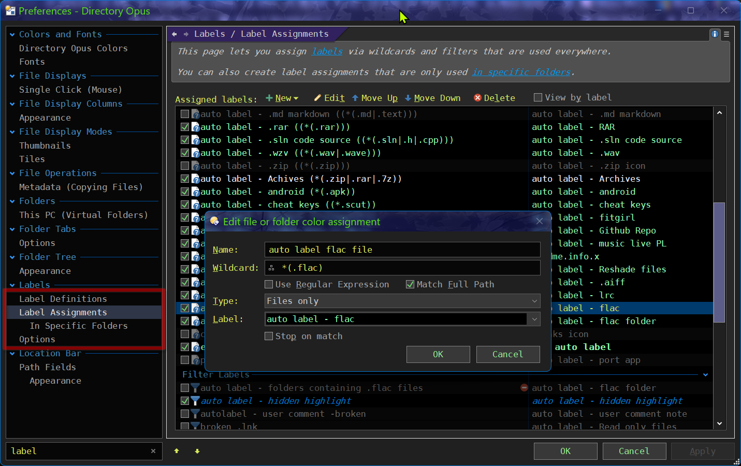741x466 pixels.
Task: Collapse the File Displays section
Action: pos(12,76)
